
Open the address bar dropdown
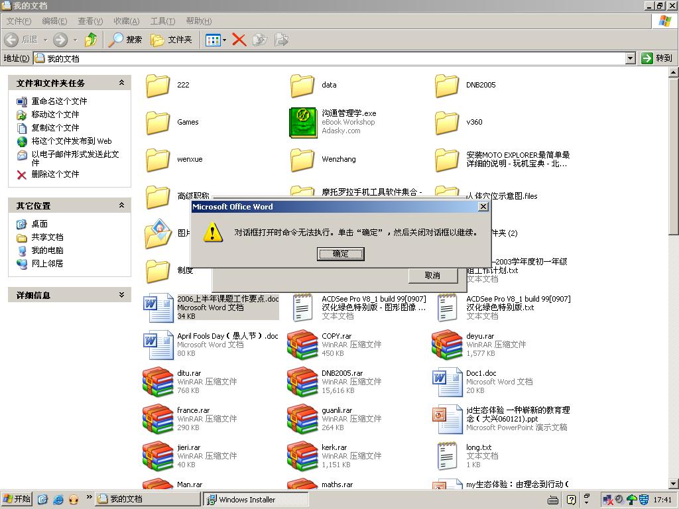(x=631, y=58)
